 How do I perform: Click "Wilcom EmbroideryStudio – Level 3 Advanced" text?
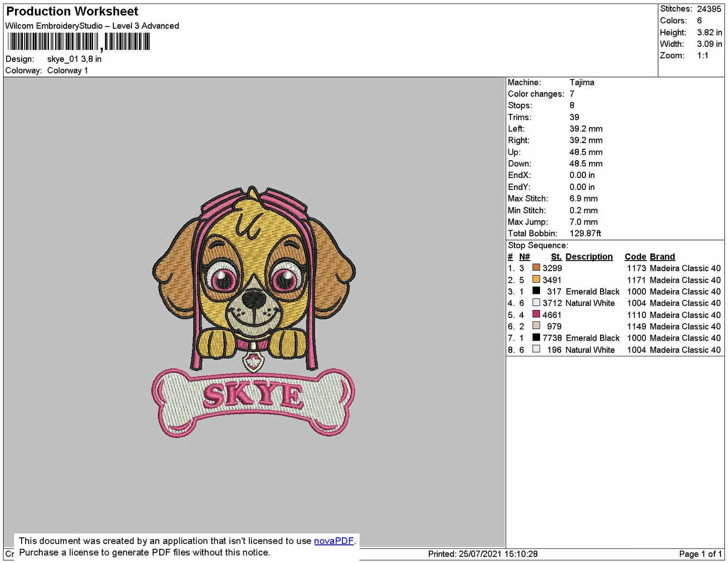(x=92, y=26)
